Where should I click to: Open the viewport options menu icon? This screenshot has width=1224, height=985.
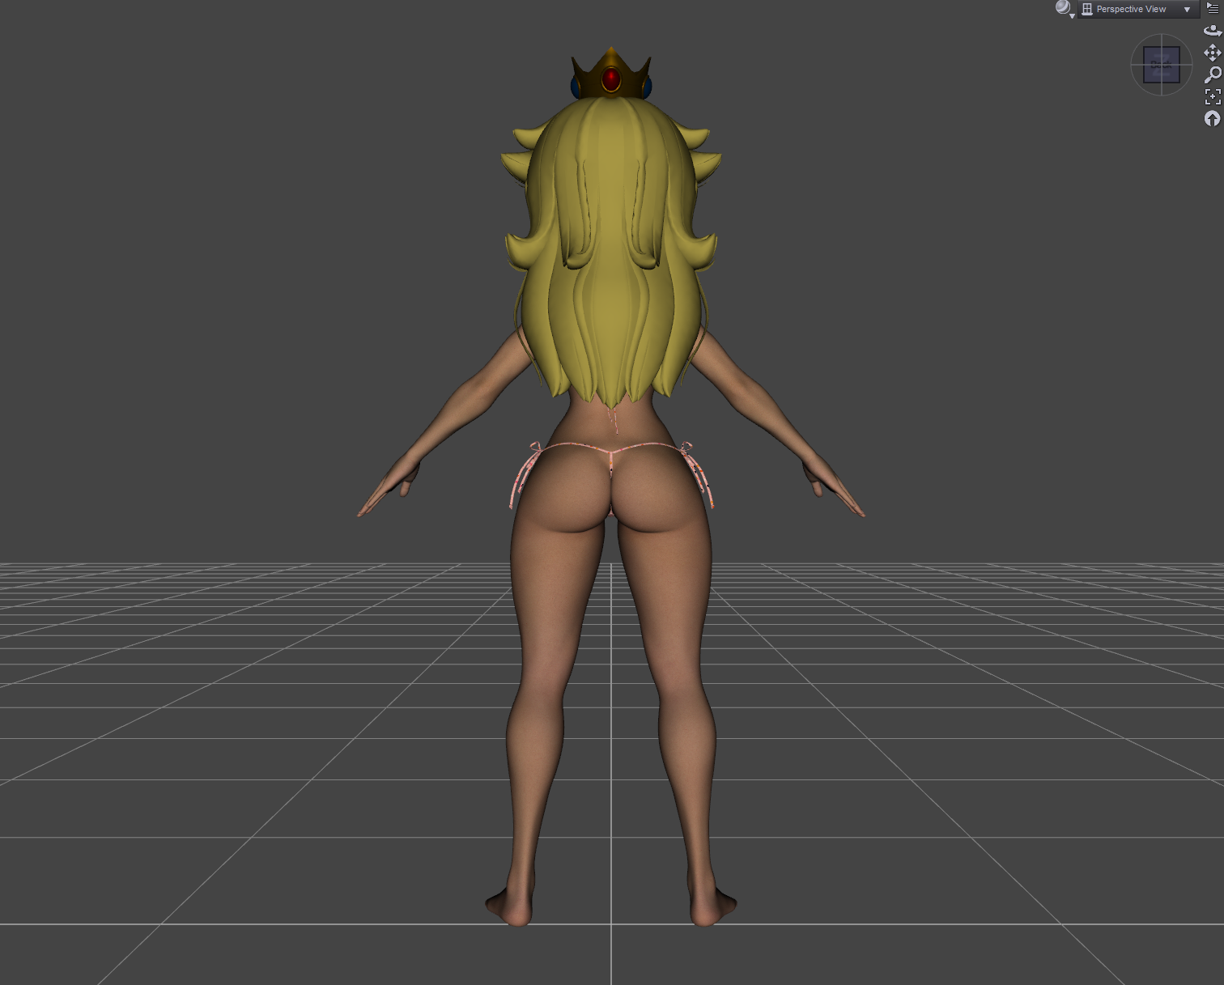[x=1213, y=8]
